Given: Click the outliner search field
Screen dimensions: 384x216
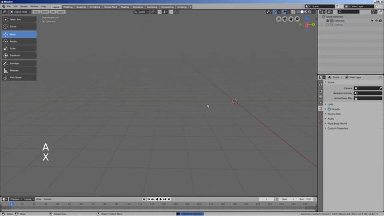Looking at the screenshot, I should [x=349, y=12].
